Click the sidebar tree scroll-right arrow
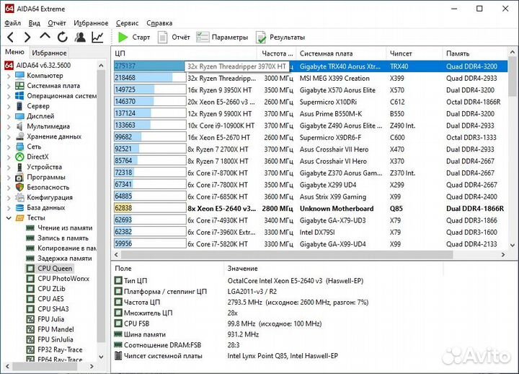519x374 pixels. [92, 366]
